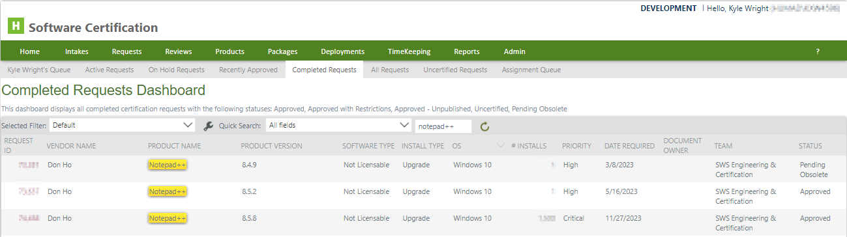Switch to the Uncertified Requests tab
The height and width of the screenshot is (237, 847).
(455, 70)
